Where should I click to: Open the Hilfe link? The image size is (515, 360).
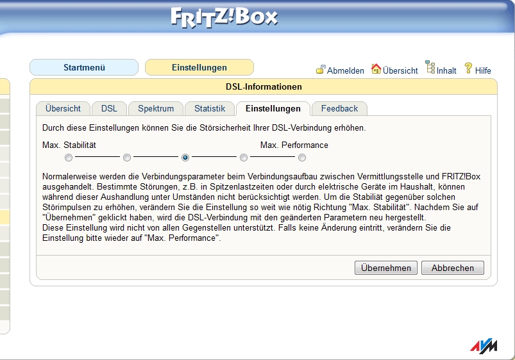483,70
